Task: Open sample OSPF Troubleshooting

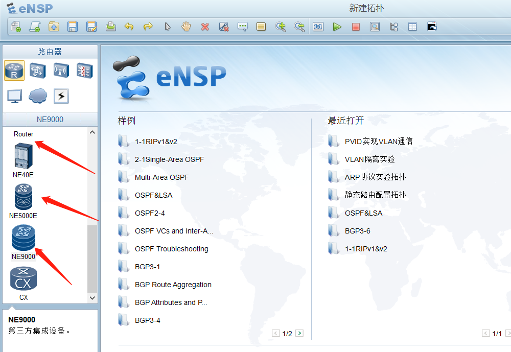Action: tap(171, 249)
